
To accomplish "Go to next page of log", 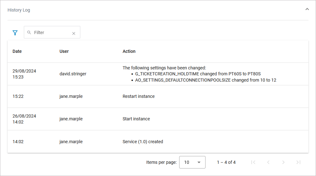I will (283, 162).
